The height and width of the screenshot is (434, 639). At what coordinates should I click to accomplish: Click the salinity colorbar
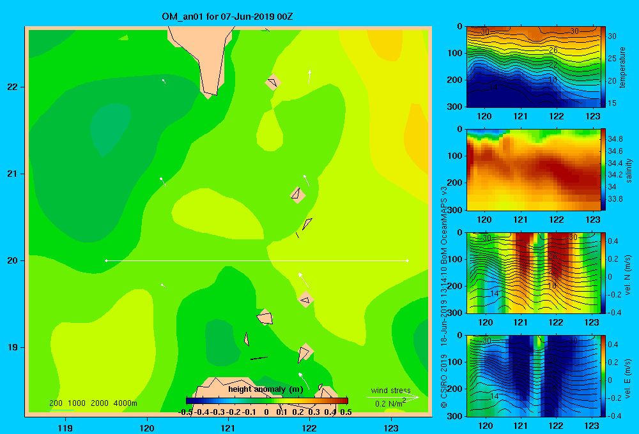coord(603,170)
